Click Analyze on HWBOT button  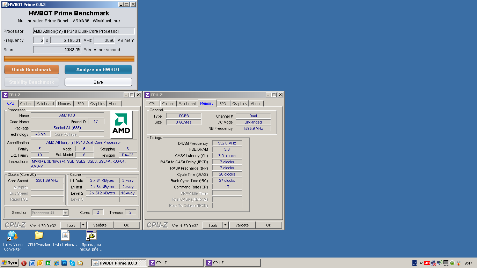[x=98, y=69]
